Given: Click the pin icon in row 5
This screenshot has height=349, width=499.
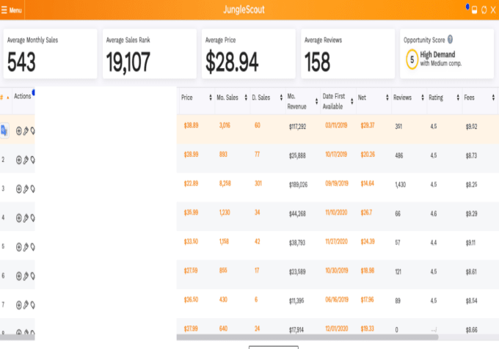Looking at the screenshot, I should 26,247.
